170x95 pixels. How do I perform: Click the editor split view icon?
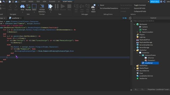(x=130, y=18)
